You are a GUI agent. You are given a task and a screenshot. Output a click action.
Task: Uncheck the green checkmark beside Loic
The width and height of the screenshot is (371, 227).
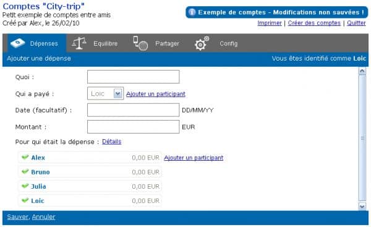[x=25, y=200]
